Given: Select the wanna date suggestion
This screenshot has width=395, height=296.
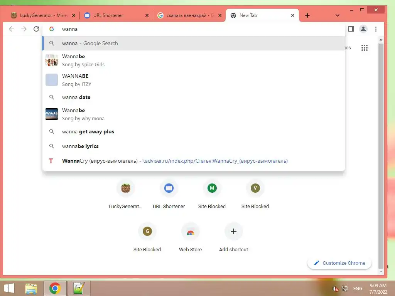Looking at the screenshot, I should coord(194,97).
